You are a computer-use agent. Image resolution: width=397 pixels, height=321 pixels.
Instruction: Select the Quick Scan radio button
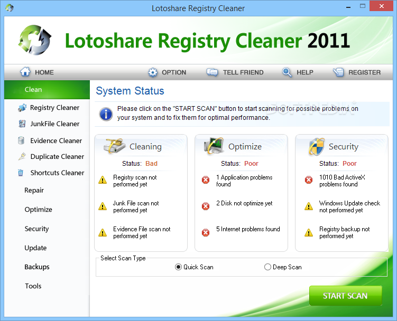(x=178, y=267)
